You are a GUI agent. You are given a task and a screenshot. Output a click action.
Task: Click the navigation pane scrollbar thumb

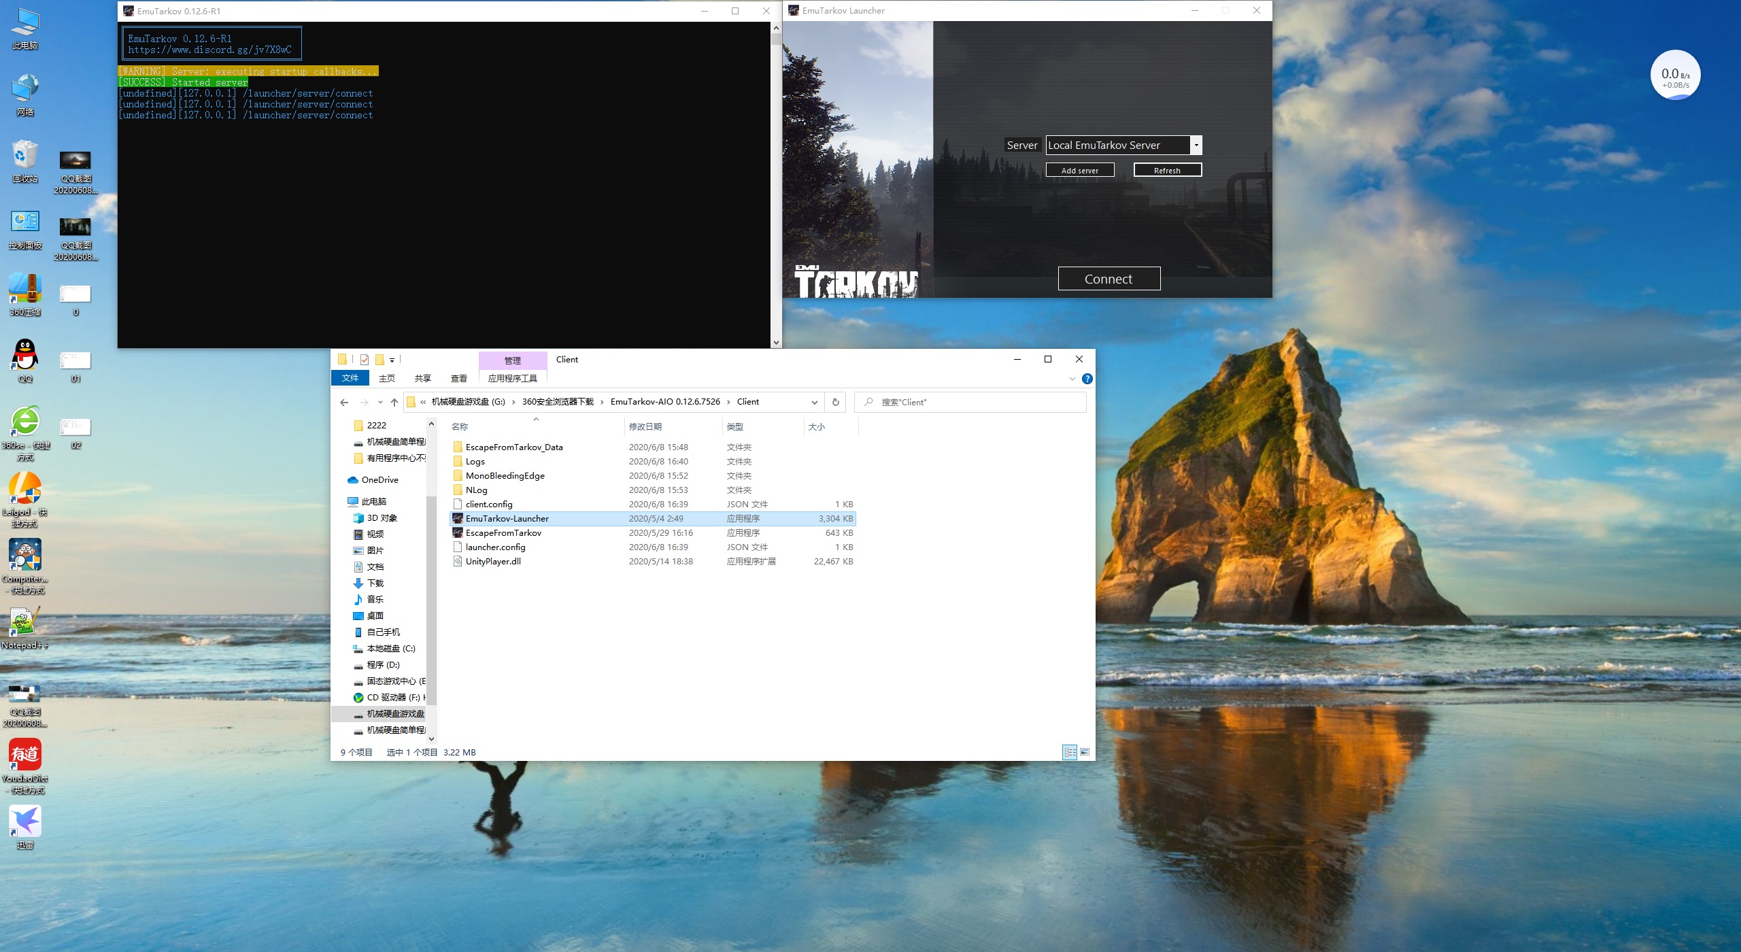[x=431, y=600]
